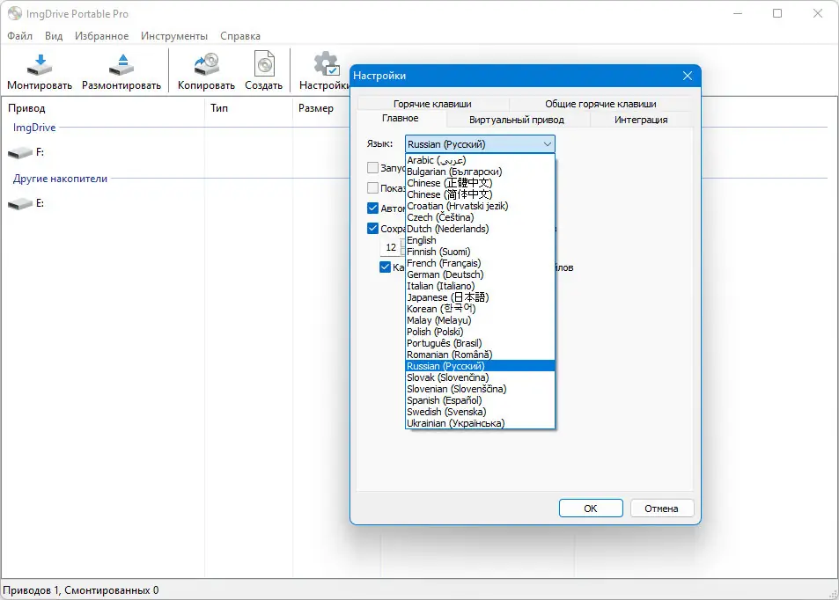
Task: Uncheck the Авто... checkbox
Action: [373, 208]
